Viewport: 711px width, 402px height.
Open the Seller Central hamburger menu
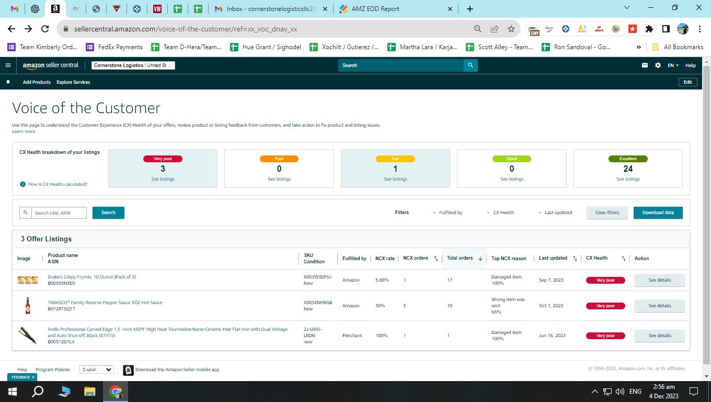pyautogui.click(x=8, y=65)
